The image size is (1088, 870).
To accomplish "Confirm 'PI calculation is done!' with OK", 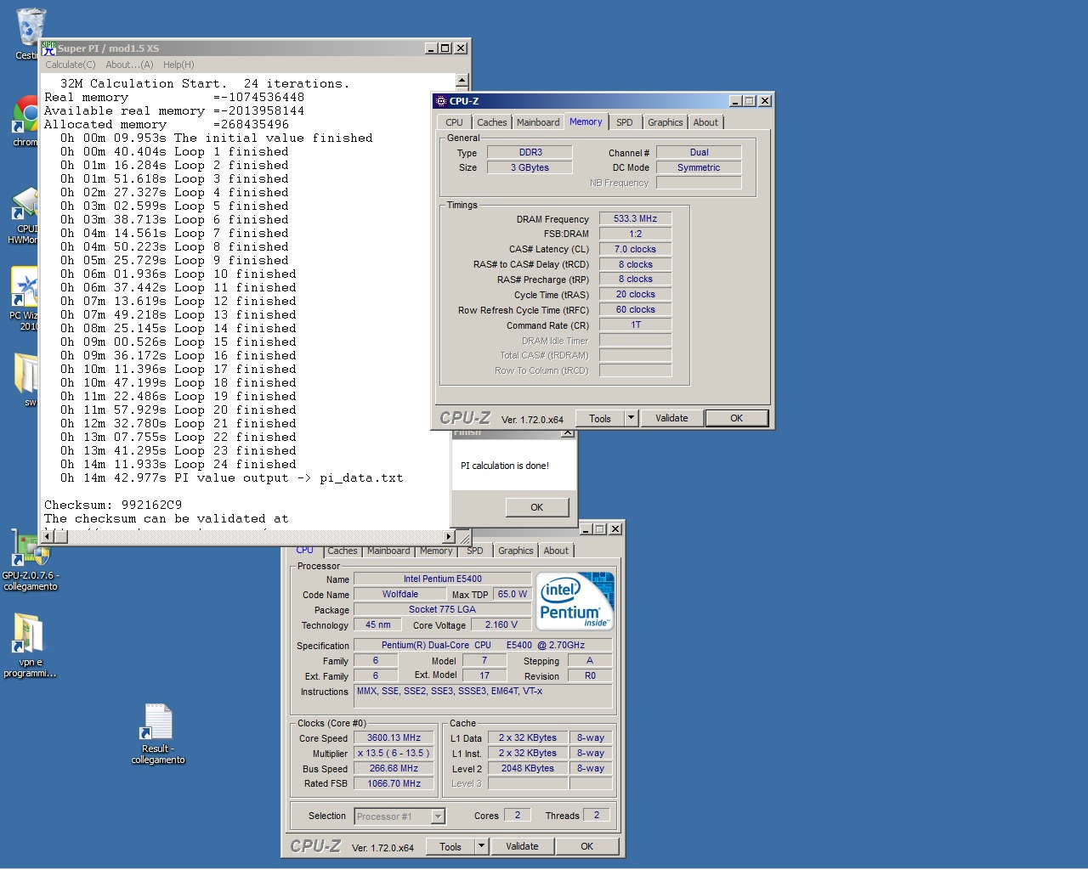I will click(x=537, y=507).
